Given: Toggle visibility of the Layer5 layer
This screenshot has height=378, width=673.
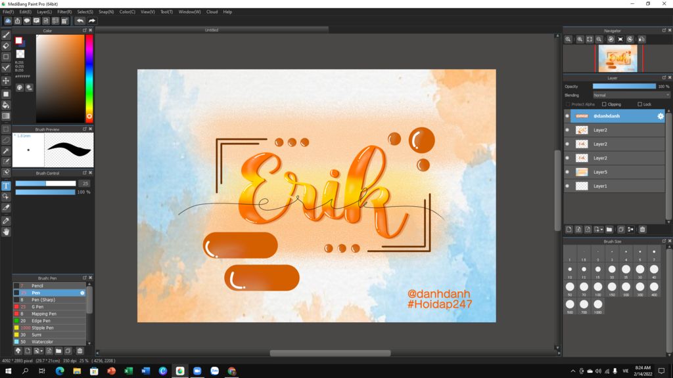Looking at the screenshot, I should point(567,173).
